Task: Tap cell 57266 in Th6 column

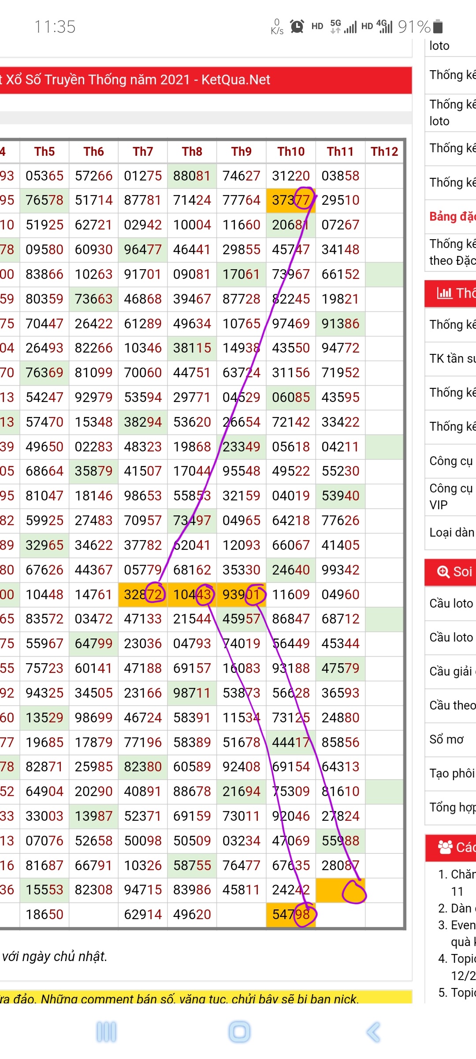Action: [x=93, y=176]
